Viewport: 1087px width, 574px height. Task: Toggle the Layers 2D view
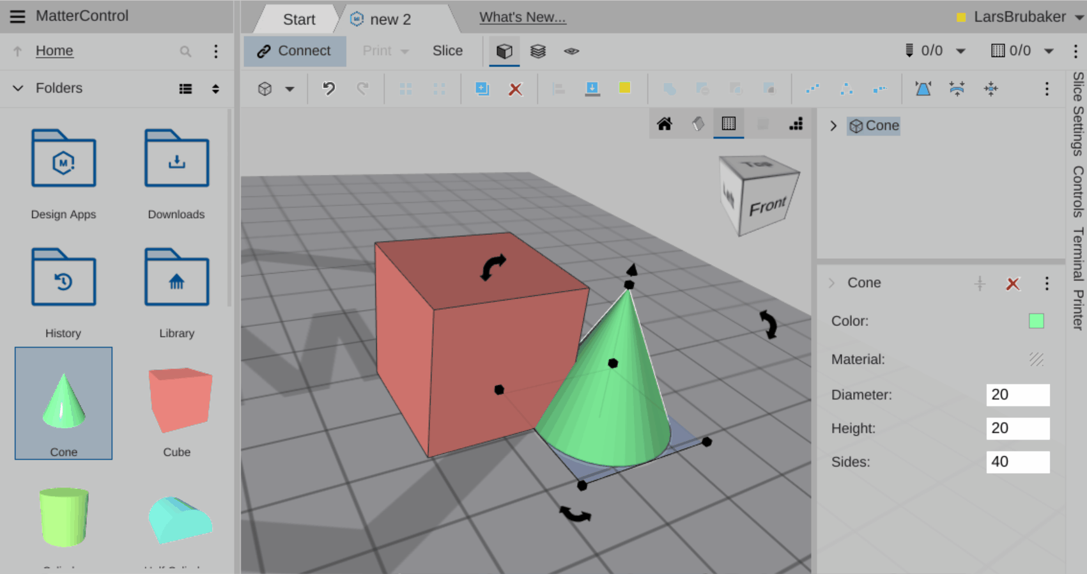pos(571,51)
